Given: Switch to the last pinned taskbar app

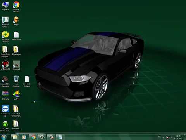Looking at the screenshot, I should 60,137.
